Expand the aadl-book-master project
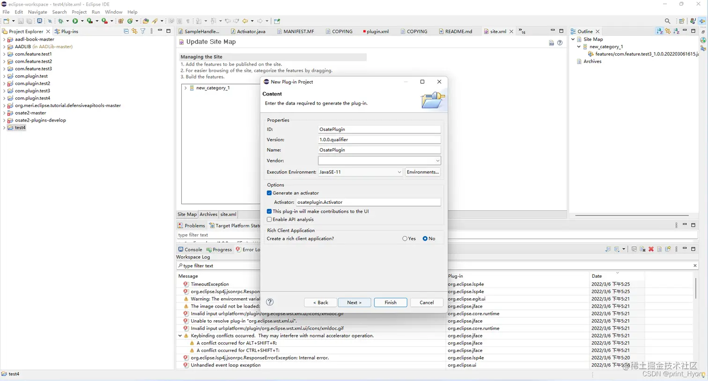 (x=4, y=39)
